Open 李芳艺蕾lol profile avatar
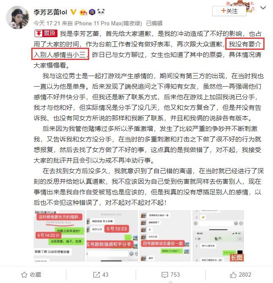This screenshot has width=273, height=283. pyautogui.click(x=17, y=17)
